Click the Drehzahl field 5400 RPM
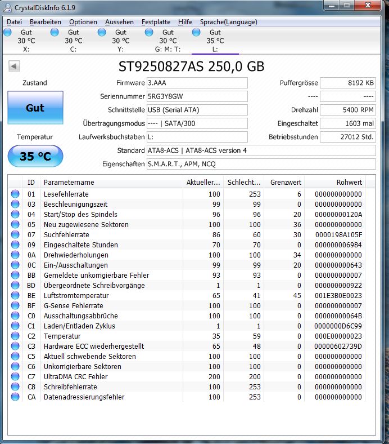The image size is (389, 444). (x=348, y=110)
